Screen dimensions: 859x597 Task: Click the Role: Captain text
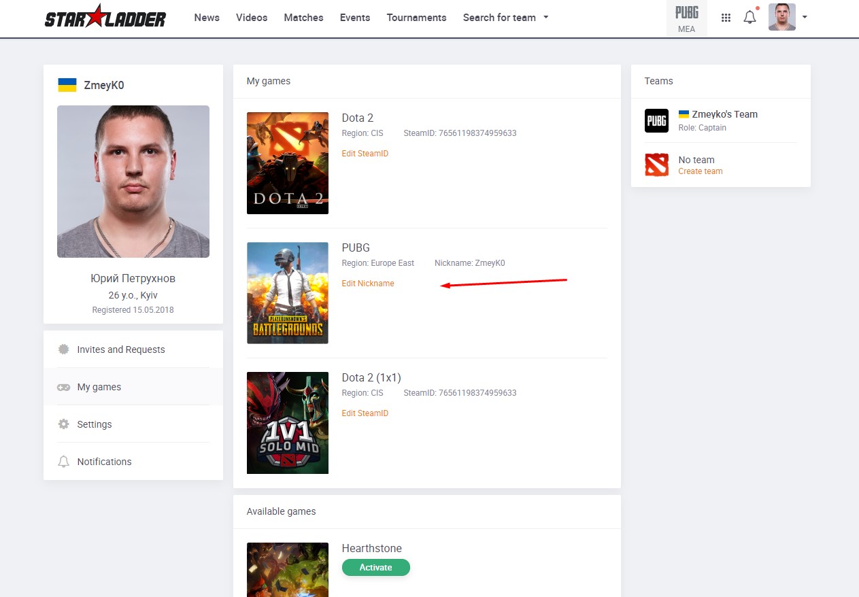pos(703,128)
